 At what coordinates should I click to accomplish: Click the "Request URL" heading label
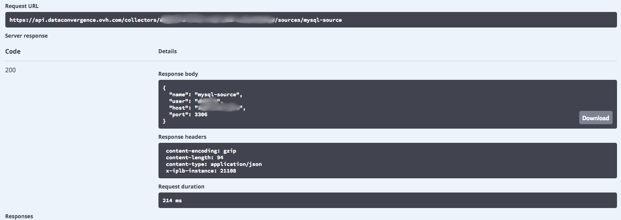tap(21, 6)
